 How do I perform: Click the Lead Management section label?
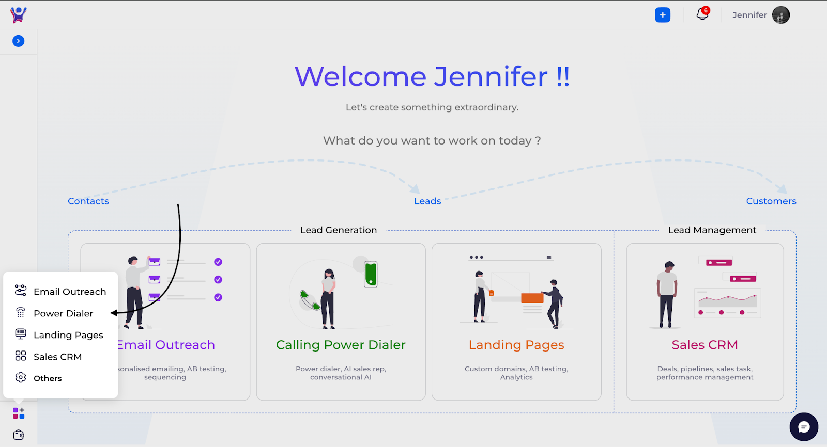pos(712,230)
